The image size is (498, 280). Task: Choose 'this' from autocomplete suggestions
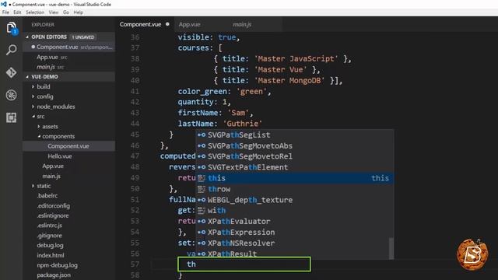[x=294, y=178]
